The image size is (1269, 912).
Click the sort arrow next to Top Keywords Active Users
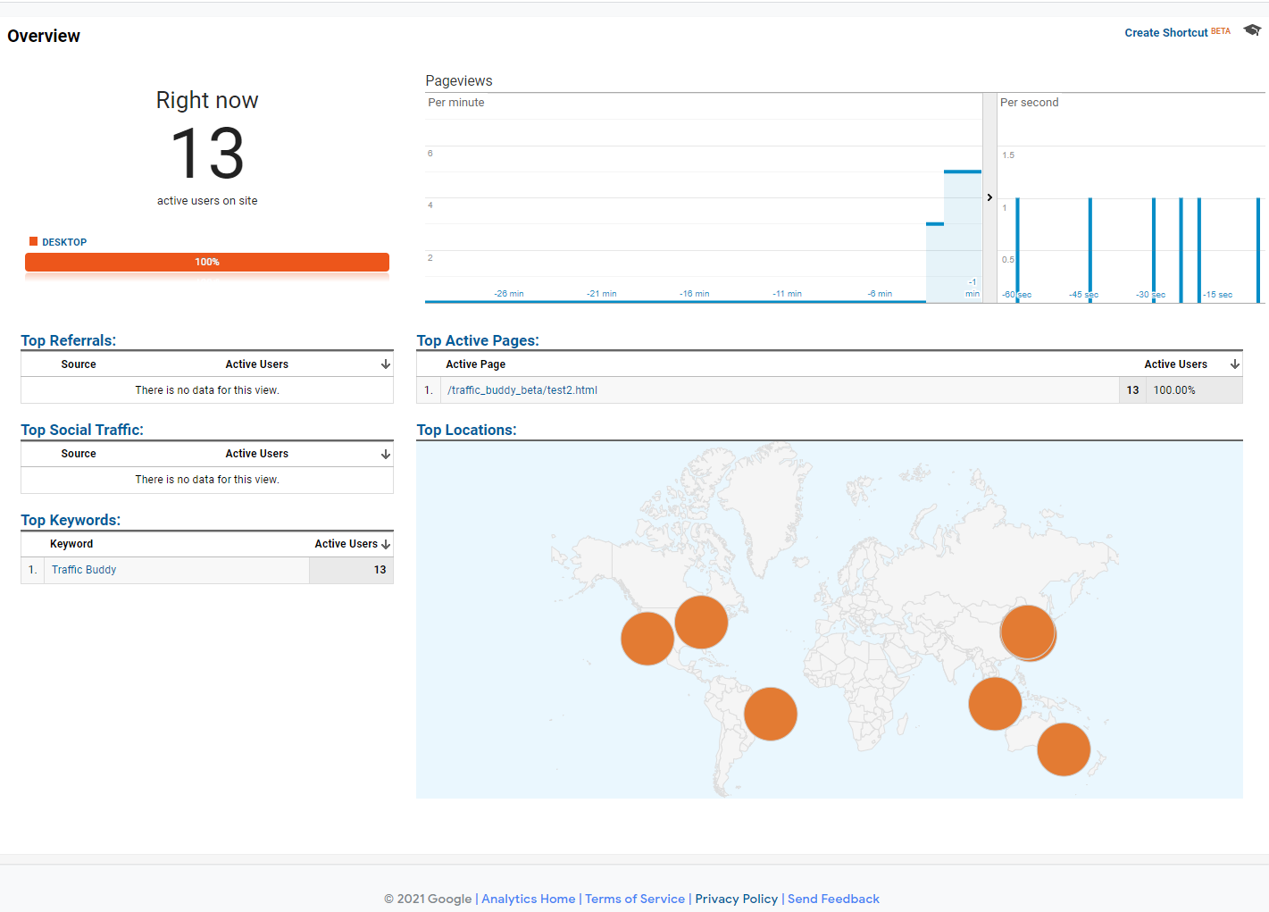(385, 543)
